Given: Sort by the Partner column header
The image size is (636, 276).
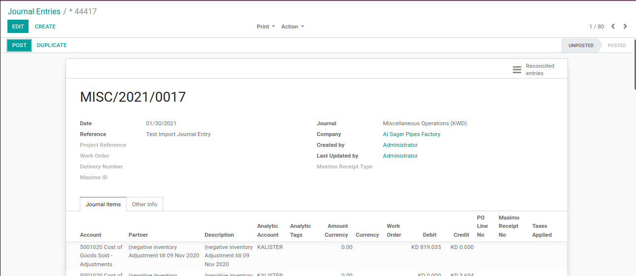Looking at the screenshot, I should (138, 235).
